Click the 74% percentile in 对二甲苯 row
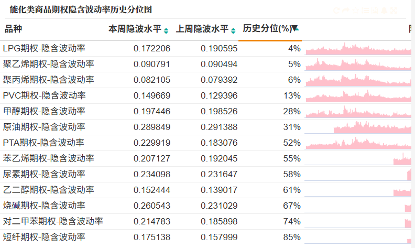The width and height of the screenshot is (415, 248). coord(292,221)
